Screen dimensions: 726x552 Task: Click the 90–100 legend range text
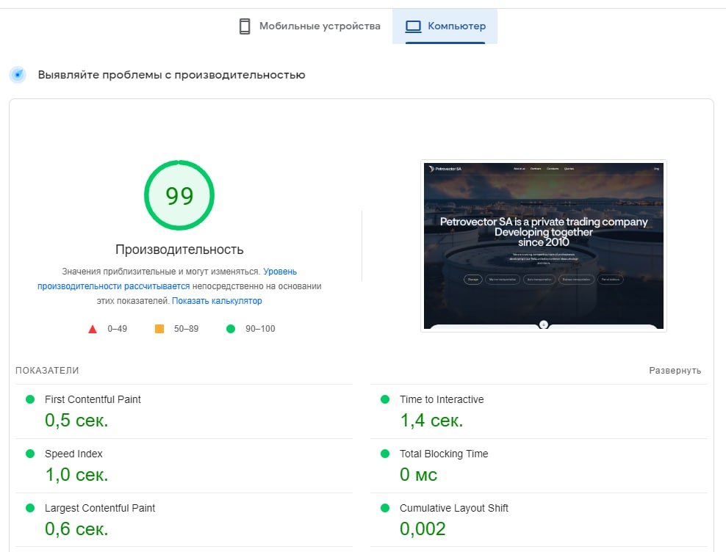click(x=260, y=329)
